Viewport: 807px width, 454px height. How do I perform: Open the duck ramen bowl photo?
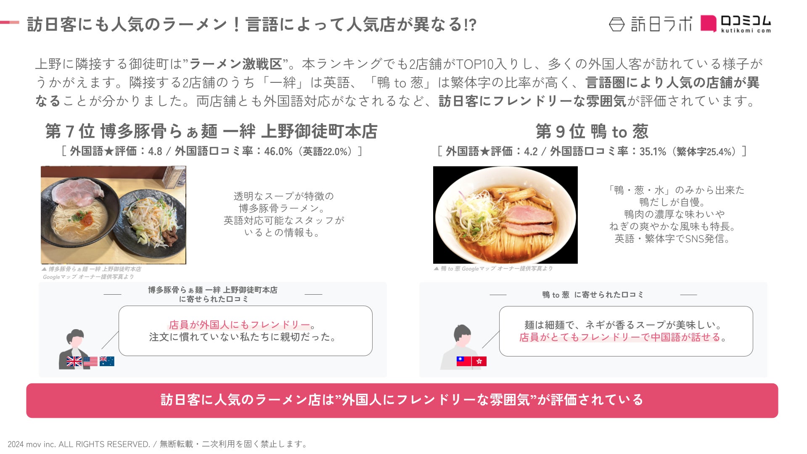[505, 215]
